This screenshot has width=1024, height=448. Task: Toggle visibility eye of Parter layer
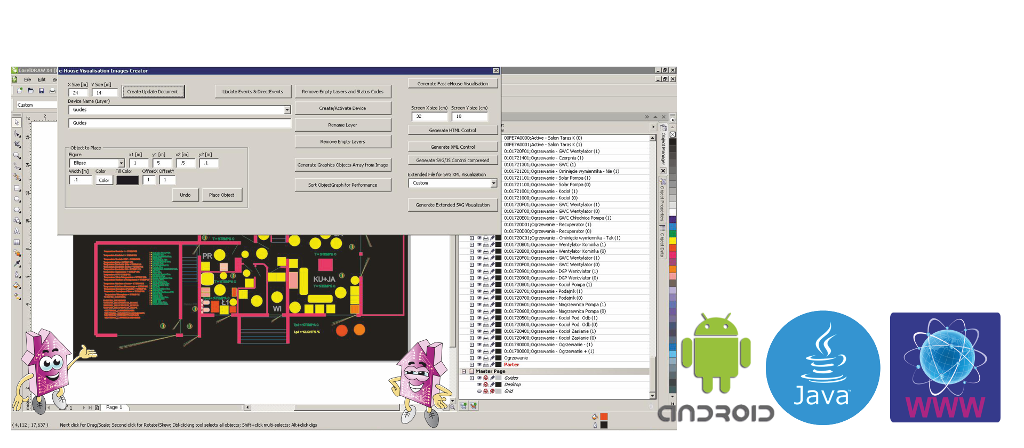(479, 365)
